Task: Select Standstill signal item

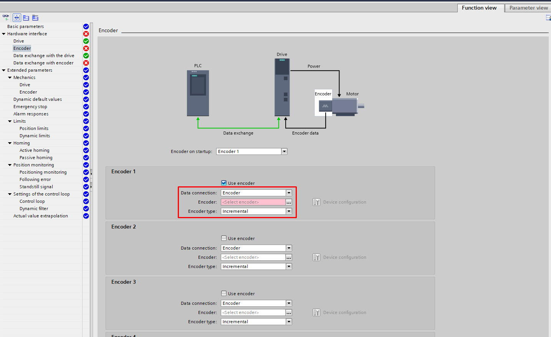Action: [36, 187]
